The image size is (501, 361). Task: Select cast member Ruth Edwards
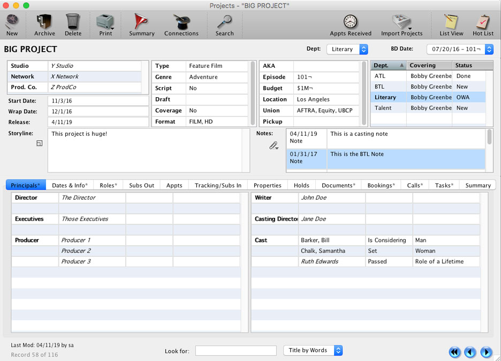(x=320, y=261)
